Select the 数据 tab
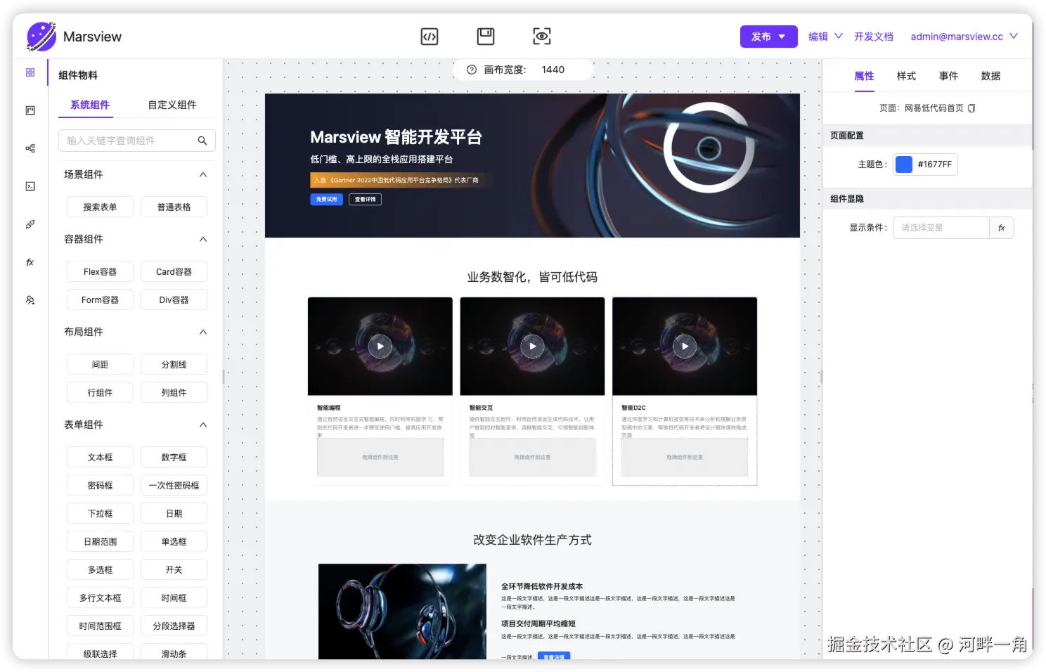This screenshot has height=672, width=1046. coord(990,76)
